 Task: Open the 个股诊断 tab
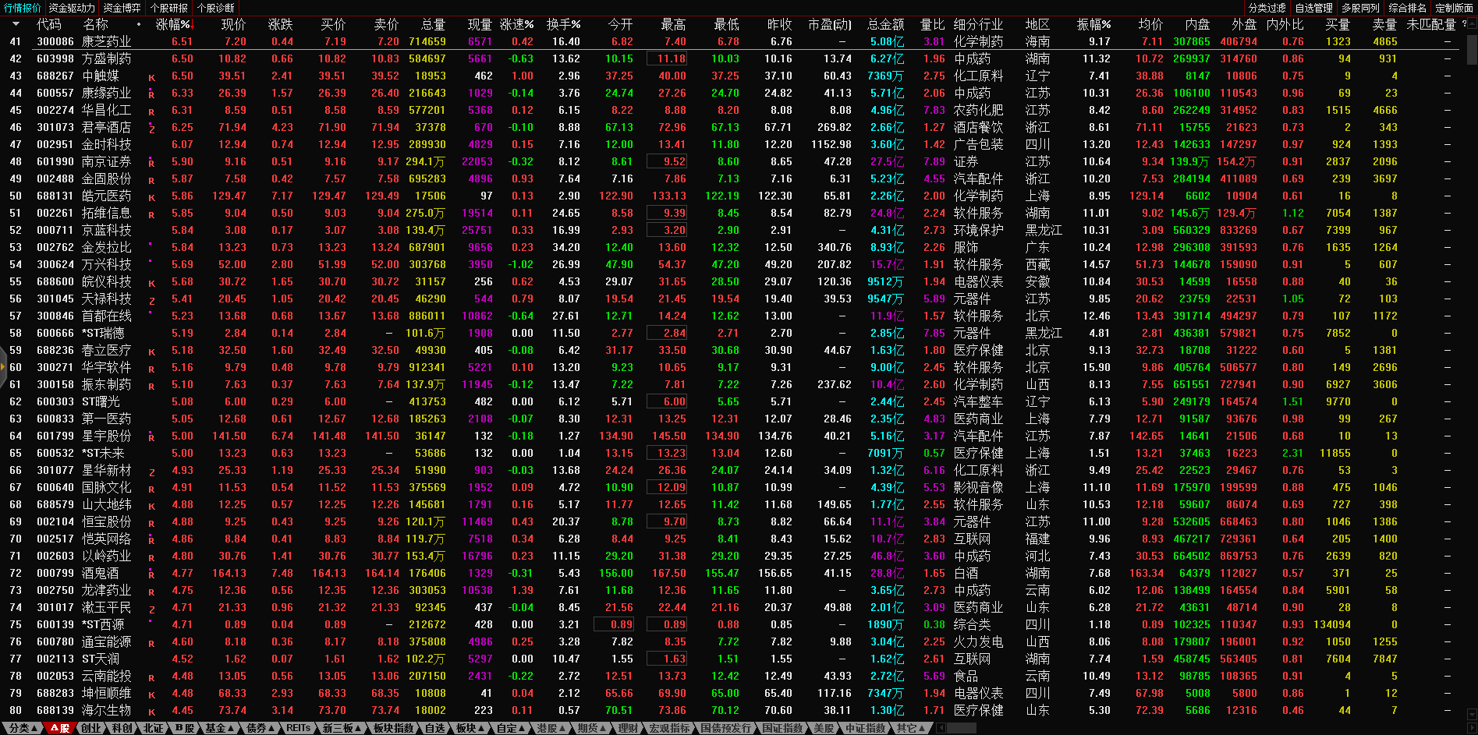(216, 8)
